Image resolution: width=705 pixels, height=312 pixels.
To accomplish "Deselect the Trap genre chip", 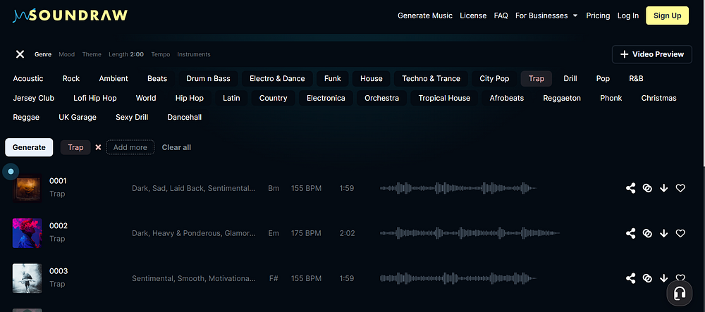I will 537,79.
